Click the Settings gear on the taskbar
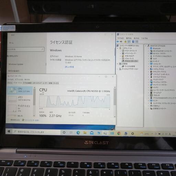The width and height of the screenshot is (176, 176). point(133,133)
